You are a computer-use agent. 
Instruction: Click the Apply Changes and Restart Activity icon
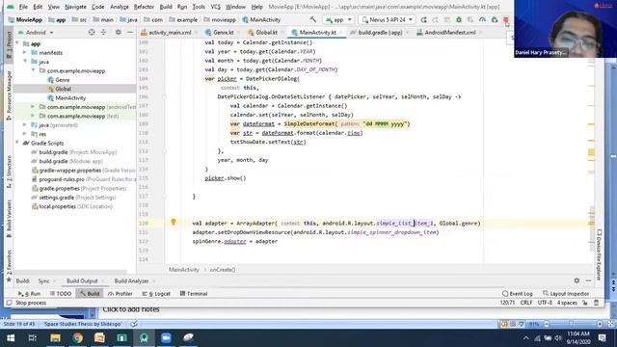[x=423, y=19]
